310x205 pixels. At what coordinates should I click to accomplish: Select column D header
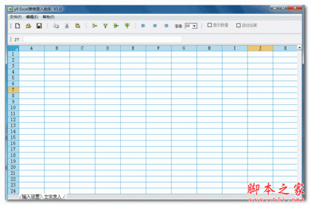tap(108, 48)
